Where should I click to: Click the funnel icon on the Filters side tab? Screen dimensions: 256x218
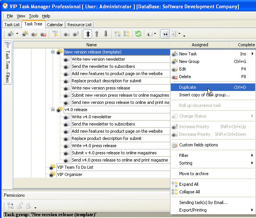8,45
